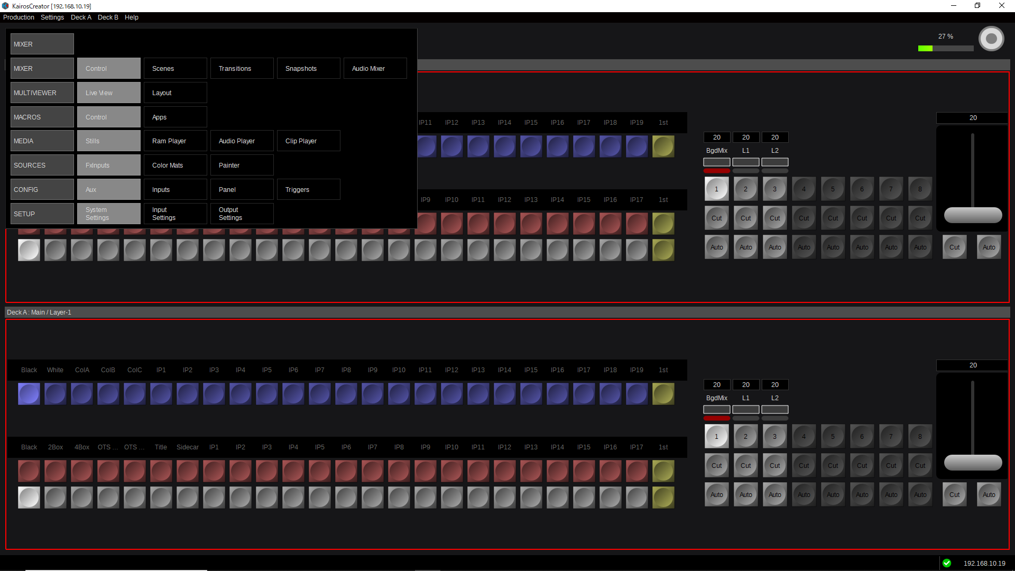The width and height of the screenshot is (1015, 571).
Task: Click upper deck T-bar fader handle
Action: point(973,215)
